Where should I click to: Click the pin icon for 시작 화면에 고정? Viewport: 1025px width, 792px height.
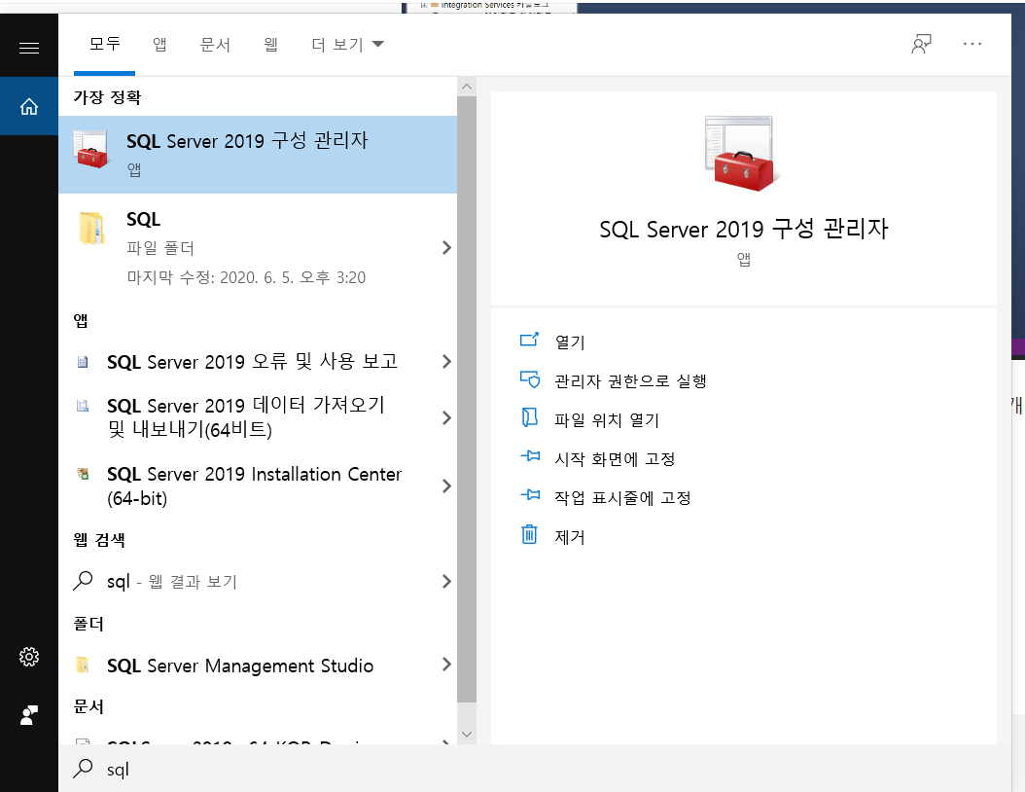click(530, 456)
